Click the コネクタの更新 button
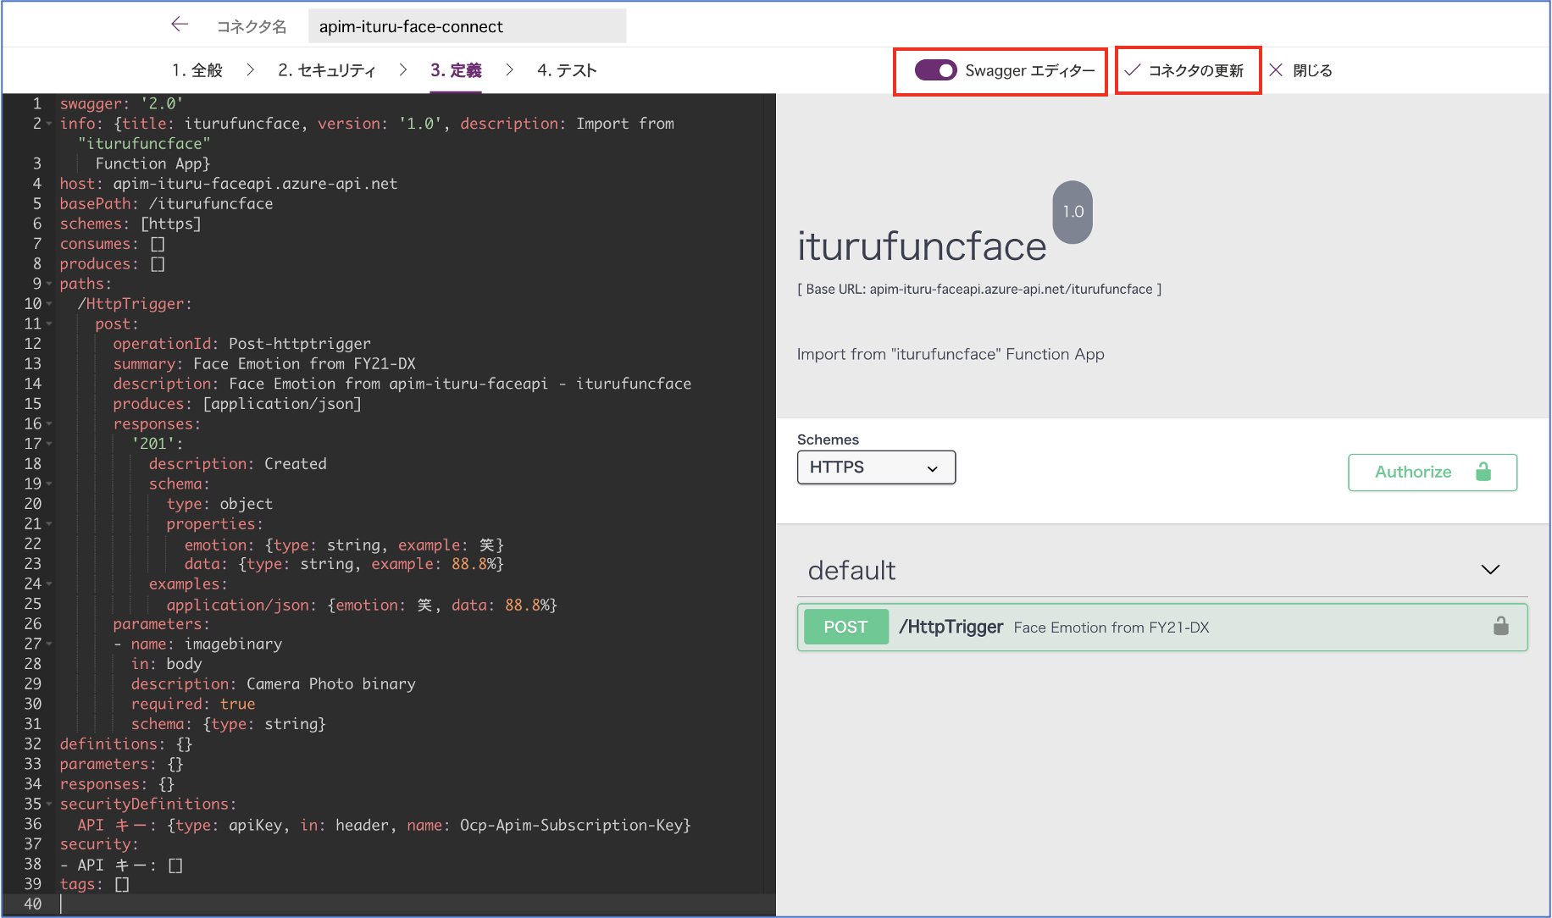Viewport: 1552px width, 918px height. (1188, 70)
